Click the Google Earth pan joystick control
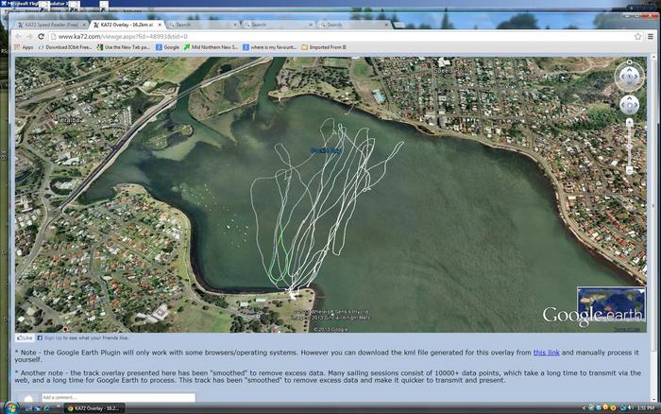Screen dimensions: 661x414 (629, 104)
